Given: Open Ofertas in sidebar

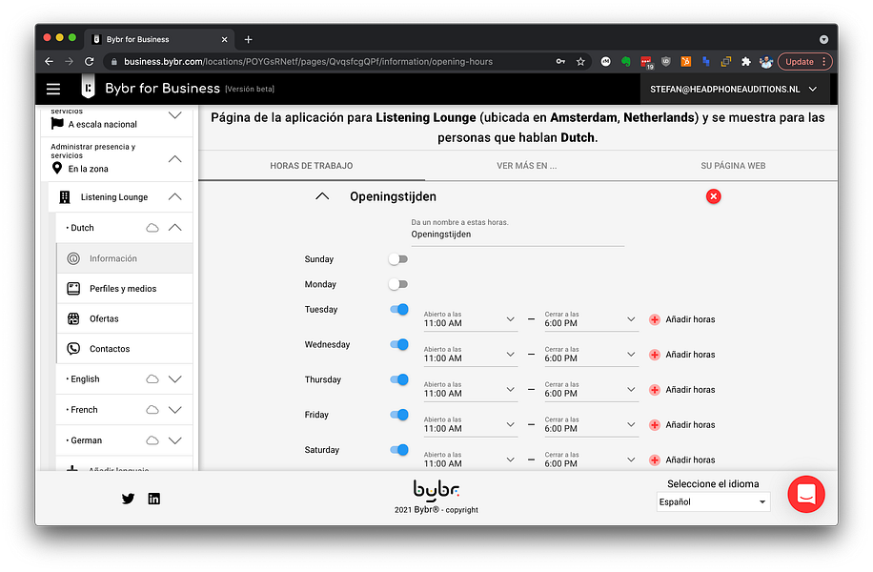Looking at the screenshot, I should pyautogui.click(x=125, y=318).
